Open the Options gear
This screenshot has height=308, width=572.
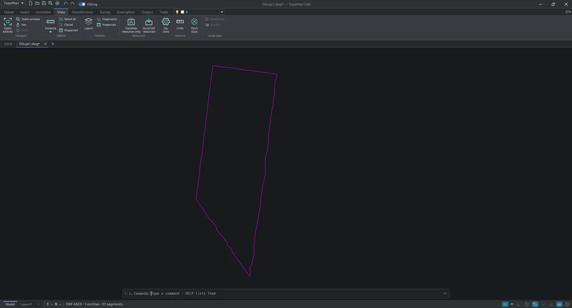[166, 25]
